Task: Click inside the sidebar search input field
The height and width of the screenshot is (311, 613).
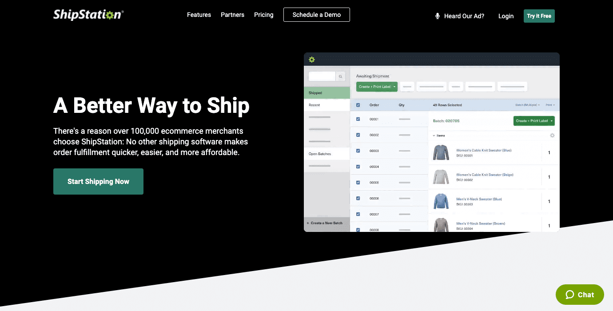Action: pyautogui.click(x=322, y=76)
